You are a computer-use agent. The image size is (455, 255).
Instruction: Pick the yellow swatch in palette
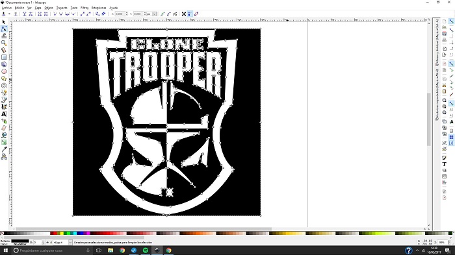[62, 233]
